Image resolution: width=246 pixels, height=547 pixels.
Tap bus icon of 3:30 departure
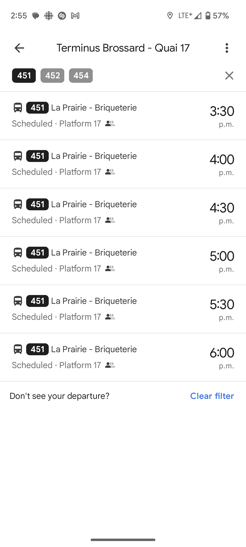(18, 108)
